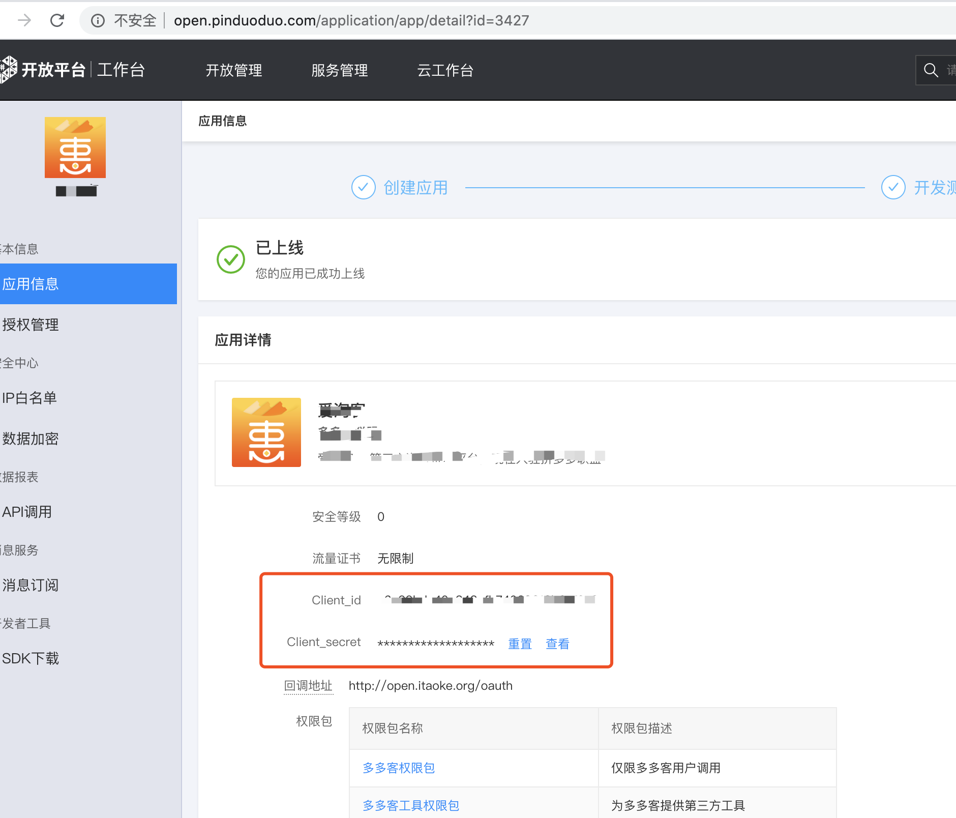Viewport: 956px width, 818px height.
Task: Click the 回调地址 label
Action: click(x=308, y=686)
